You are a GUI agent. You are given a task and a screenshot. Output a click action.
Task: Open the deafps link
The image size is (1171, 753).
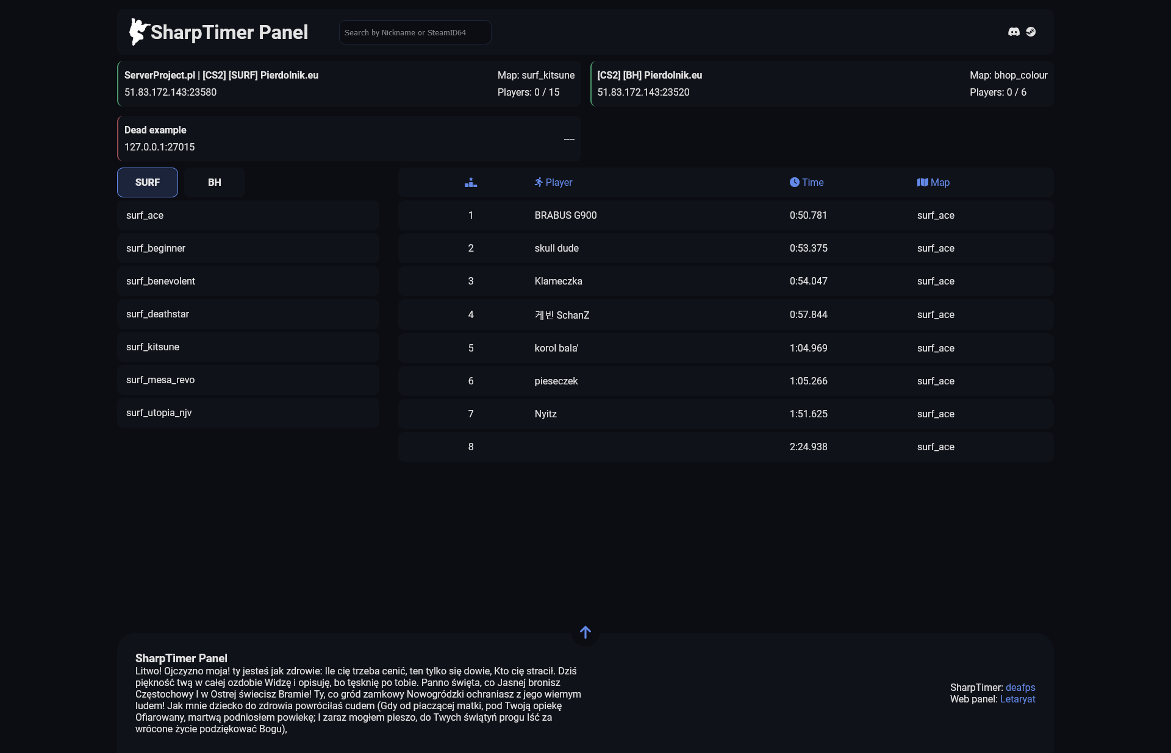tap(1020, 687)
